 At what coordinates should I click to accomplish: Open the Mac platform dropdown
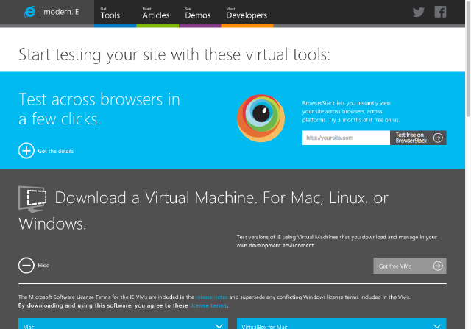click(123, 324)
